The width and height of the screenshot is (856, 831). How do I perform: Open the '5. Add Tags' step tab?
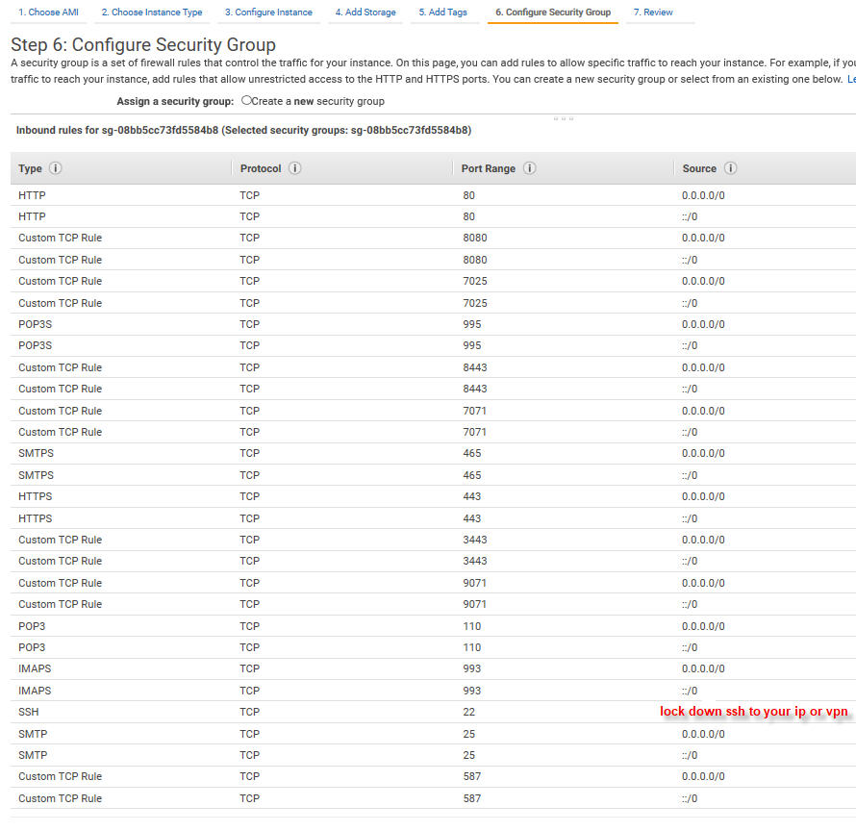click(445, 13)
